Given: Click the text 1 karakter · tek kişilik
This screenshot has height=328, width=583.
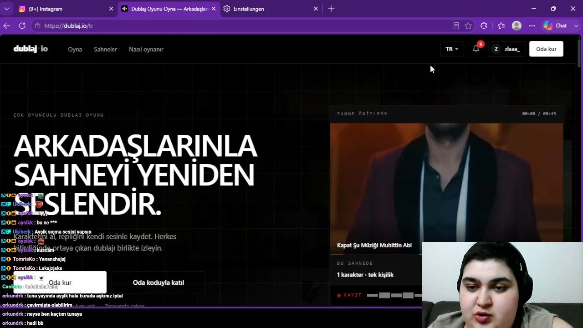Looking at the screenshot, I should [x=365, y=275].
